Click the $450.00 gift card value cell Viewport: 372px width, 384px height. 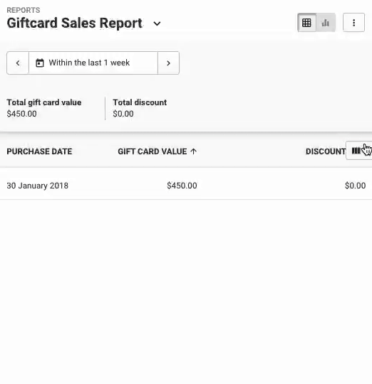click(x=182, y=186)
